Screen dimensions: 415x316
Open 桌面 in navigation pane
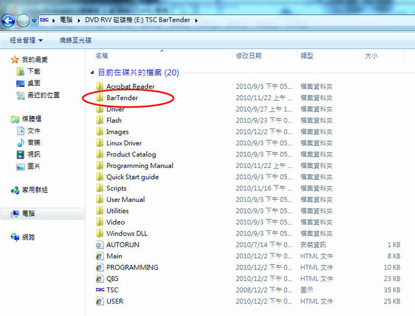[34, 83]
